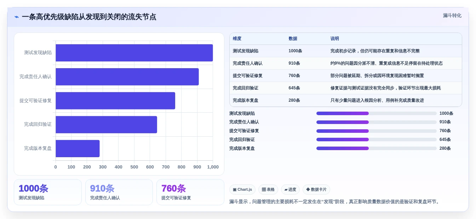Click the 完成回归验证 progress bar
This screenshot has width=476, height=219.
coord(376,140)
